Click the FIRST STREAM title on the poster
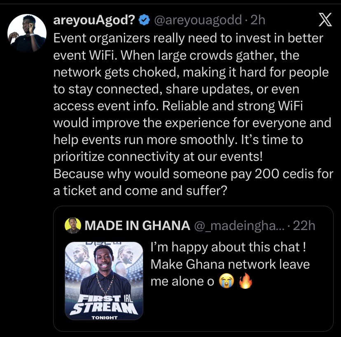Image resolution: width=341 pixels, height=337 pixels. pos(104,305)
